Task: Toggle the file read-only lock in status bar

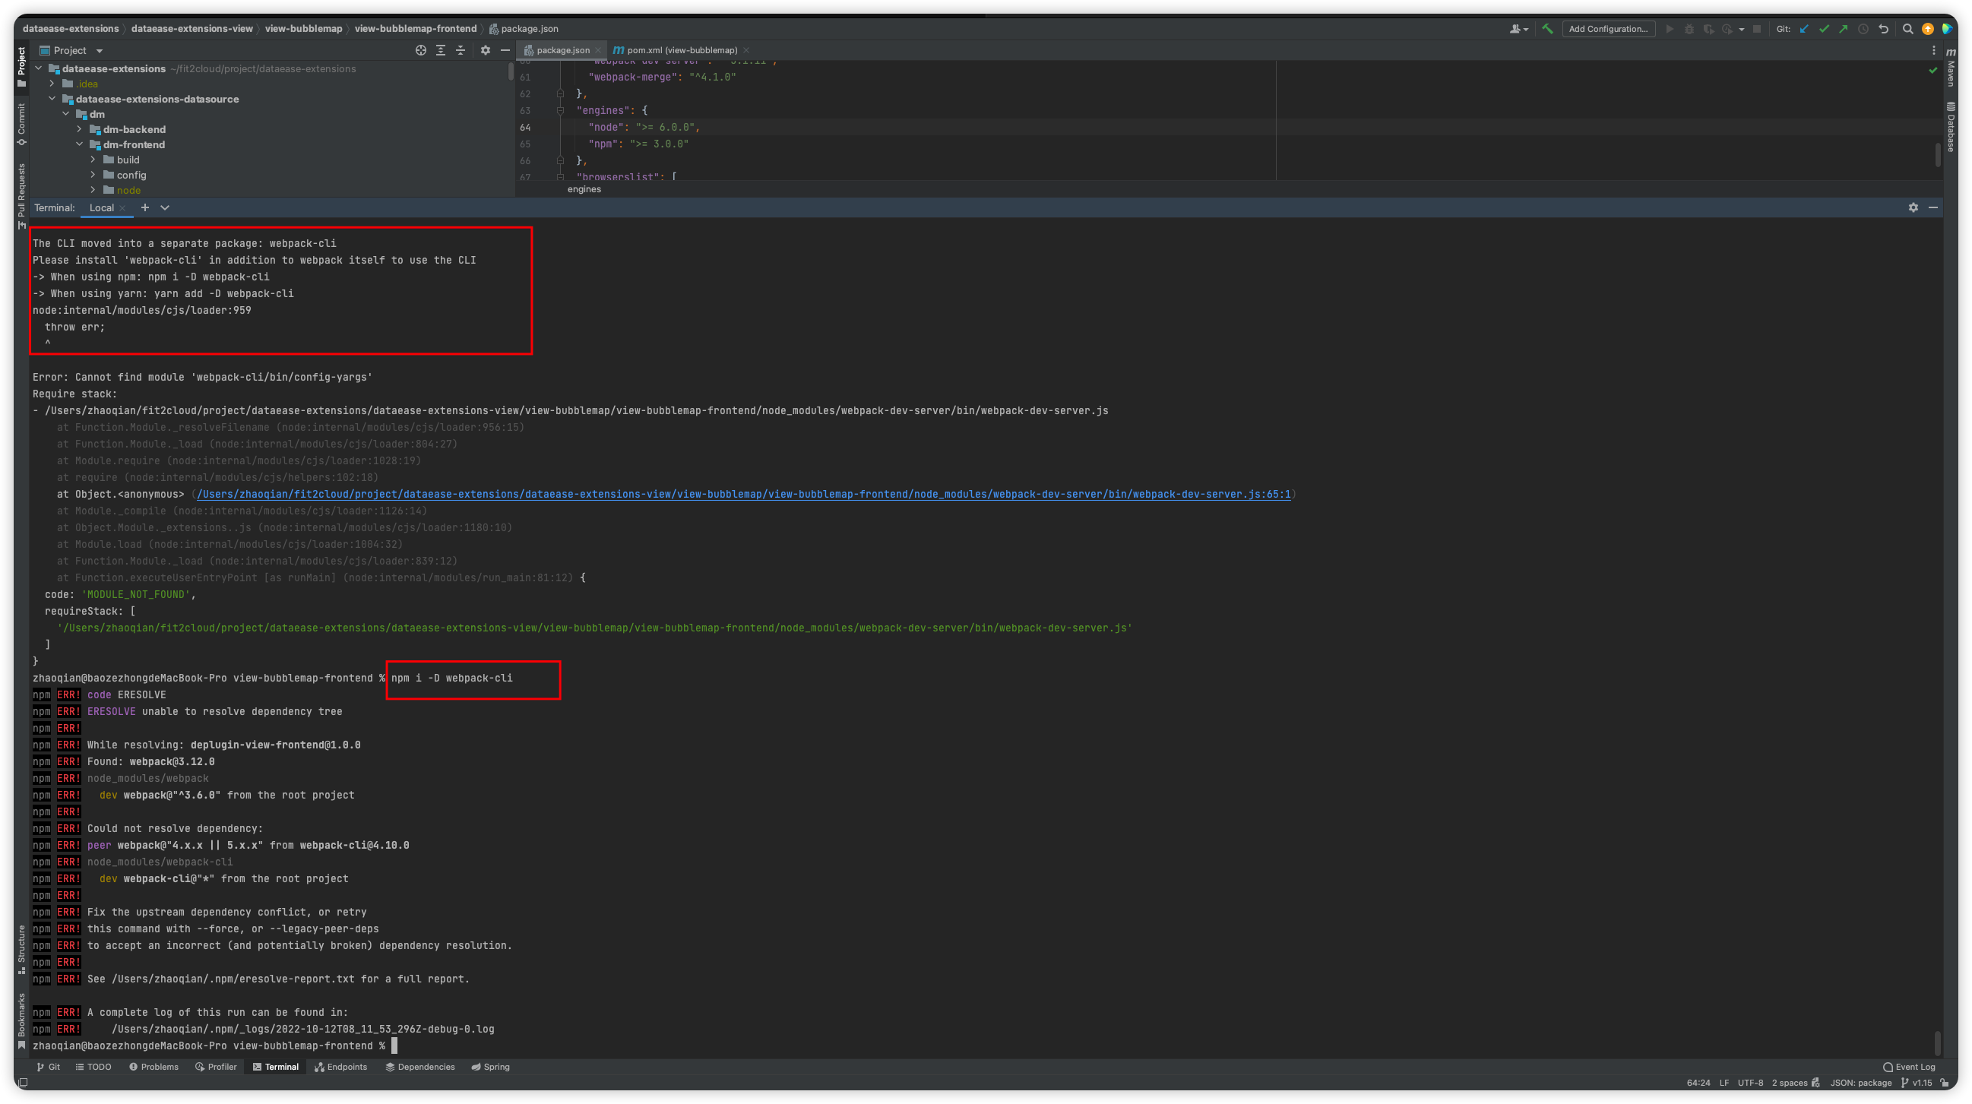Action: point(1945,1083)
